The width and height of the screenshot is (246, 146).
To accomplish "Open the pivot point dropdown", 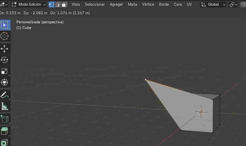I will point(233,5).
